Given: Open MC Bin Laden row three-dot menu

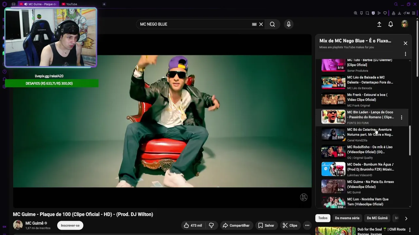Looking at the screenshot, I should click(x=401, y=117).
